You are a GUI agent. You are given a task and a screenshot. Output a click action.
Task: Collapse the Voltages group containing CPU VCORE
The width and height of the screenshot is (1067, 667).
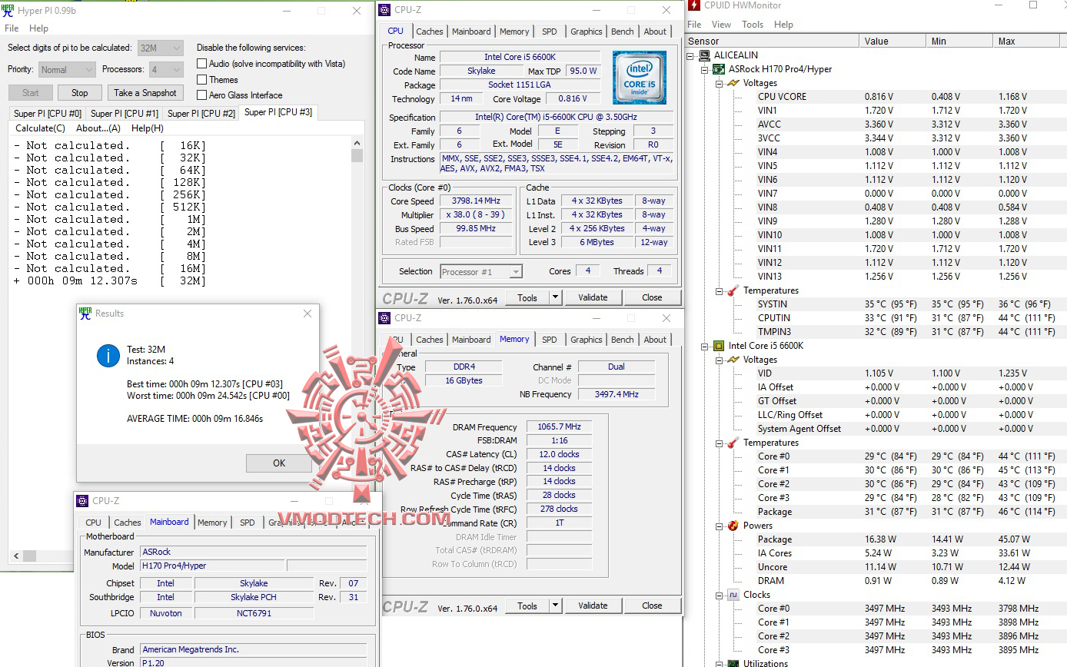719,83
